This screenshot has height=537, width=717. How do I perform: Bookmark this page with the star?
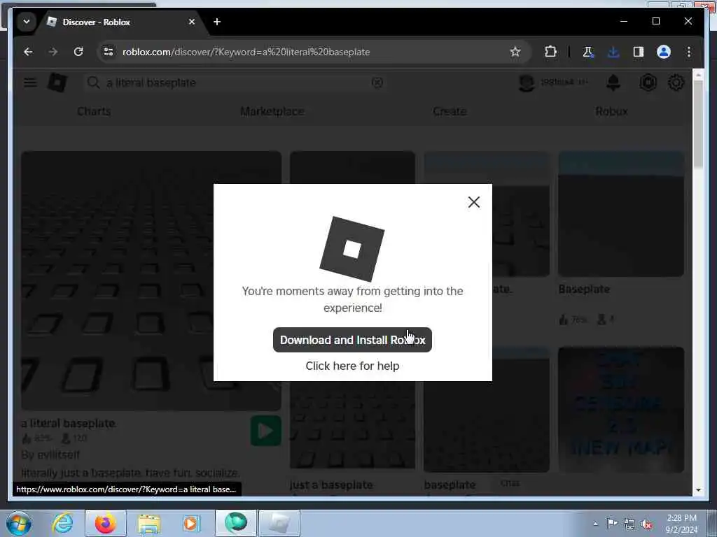tap(515, 52)
